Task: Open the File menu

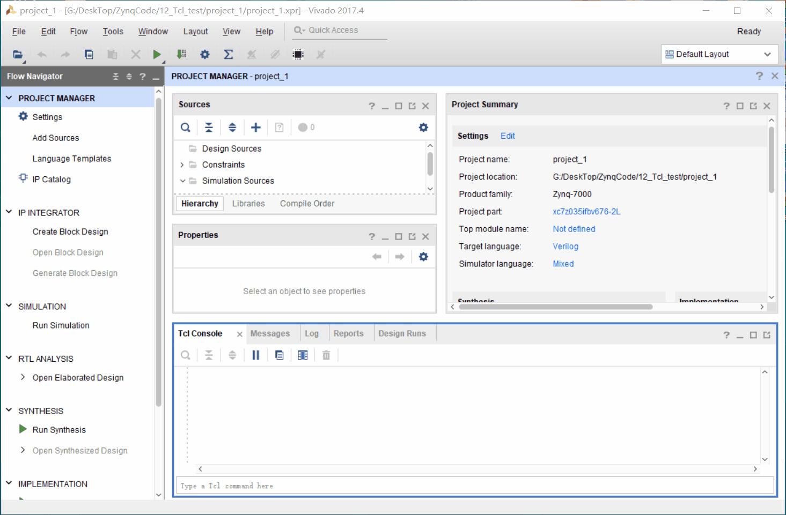Action: pos(19,32)
